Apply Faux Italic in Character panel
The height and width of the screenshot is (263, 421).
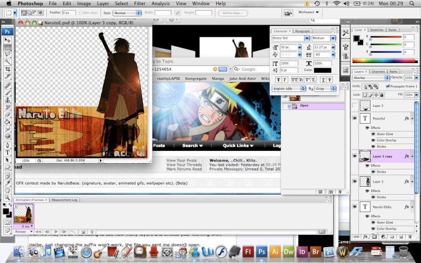point(285,79)
